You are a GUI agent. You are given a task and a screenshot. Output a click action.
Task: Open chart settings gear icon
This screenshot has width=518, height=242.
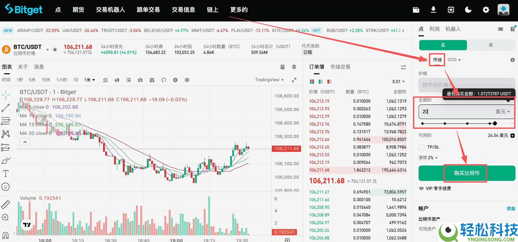click(x=187, y=80)
